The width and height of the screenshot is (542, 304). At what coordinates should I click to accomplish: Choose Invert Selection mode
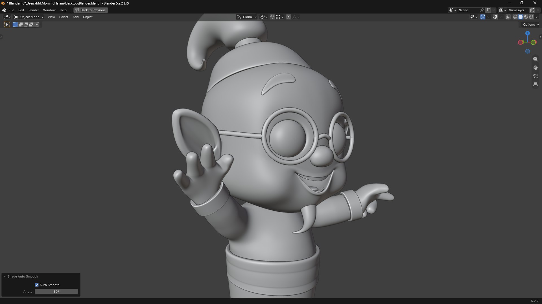click(x=31, y=25)
